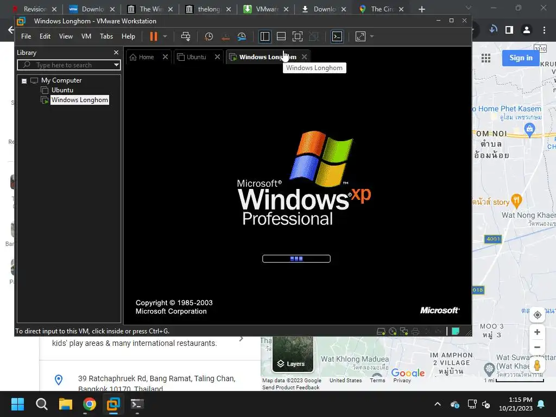Expand the chevron beside the kids' play areas description
The width and height of the screenshot is (556, 417).
[242, 339]
